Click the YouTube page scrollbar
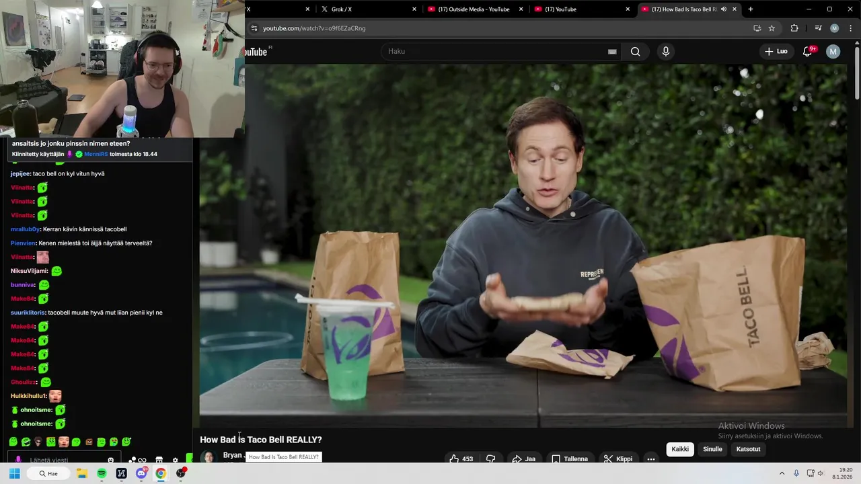 (857, 74)
